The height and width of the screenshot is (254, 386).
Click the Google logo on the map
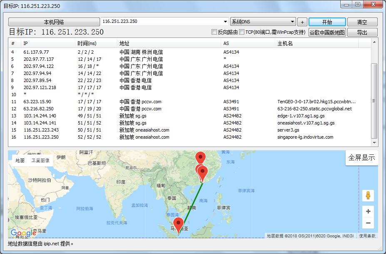pos(24,232)
